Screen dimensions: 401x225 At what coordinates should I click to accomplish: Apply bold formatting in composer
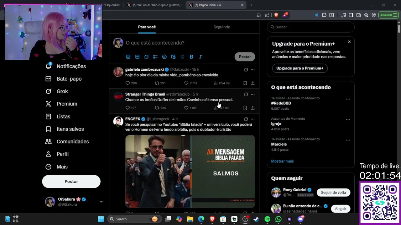coord(191,57)
